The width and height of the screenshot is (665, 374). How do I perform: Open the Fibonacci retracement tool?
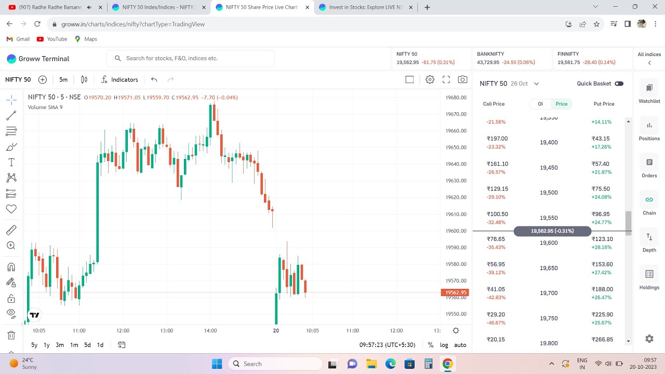(11, 131)
